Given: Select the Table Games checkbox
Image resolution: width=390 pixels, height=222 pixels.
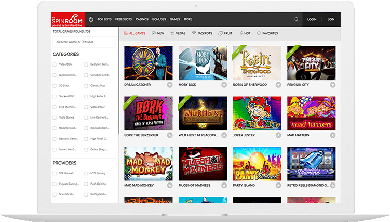Looking at the screenshot, I should pos(55,117).
